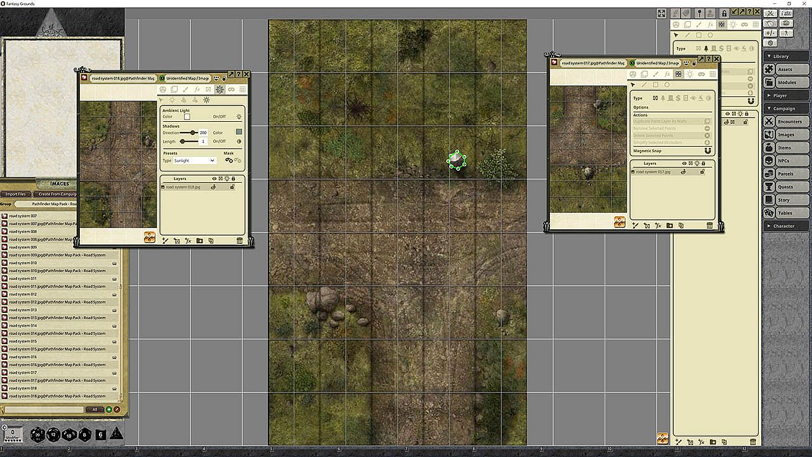
Task: Click the eye icon in 017 Layers header
Action: click(684, 164)
